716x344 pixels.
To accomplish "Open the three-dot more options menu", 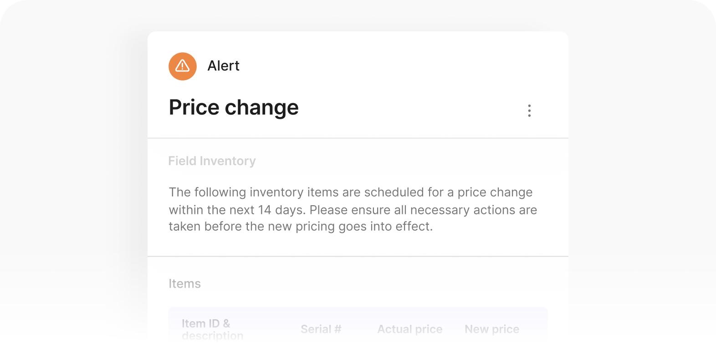I will click(x=529, y=111).
